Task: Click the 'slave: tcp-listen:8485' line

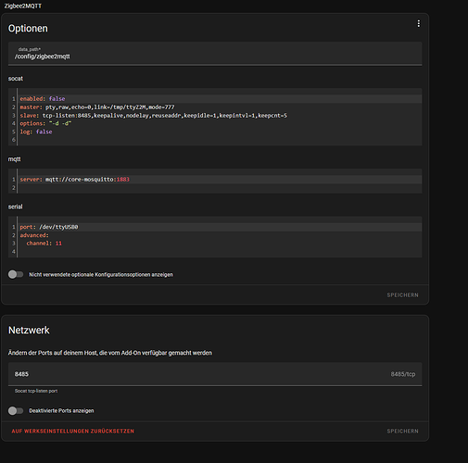Action: [154, 116]
